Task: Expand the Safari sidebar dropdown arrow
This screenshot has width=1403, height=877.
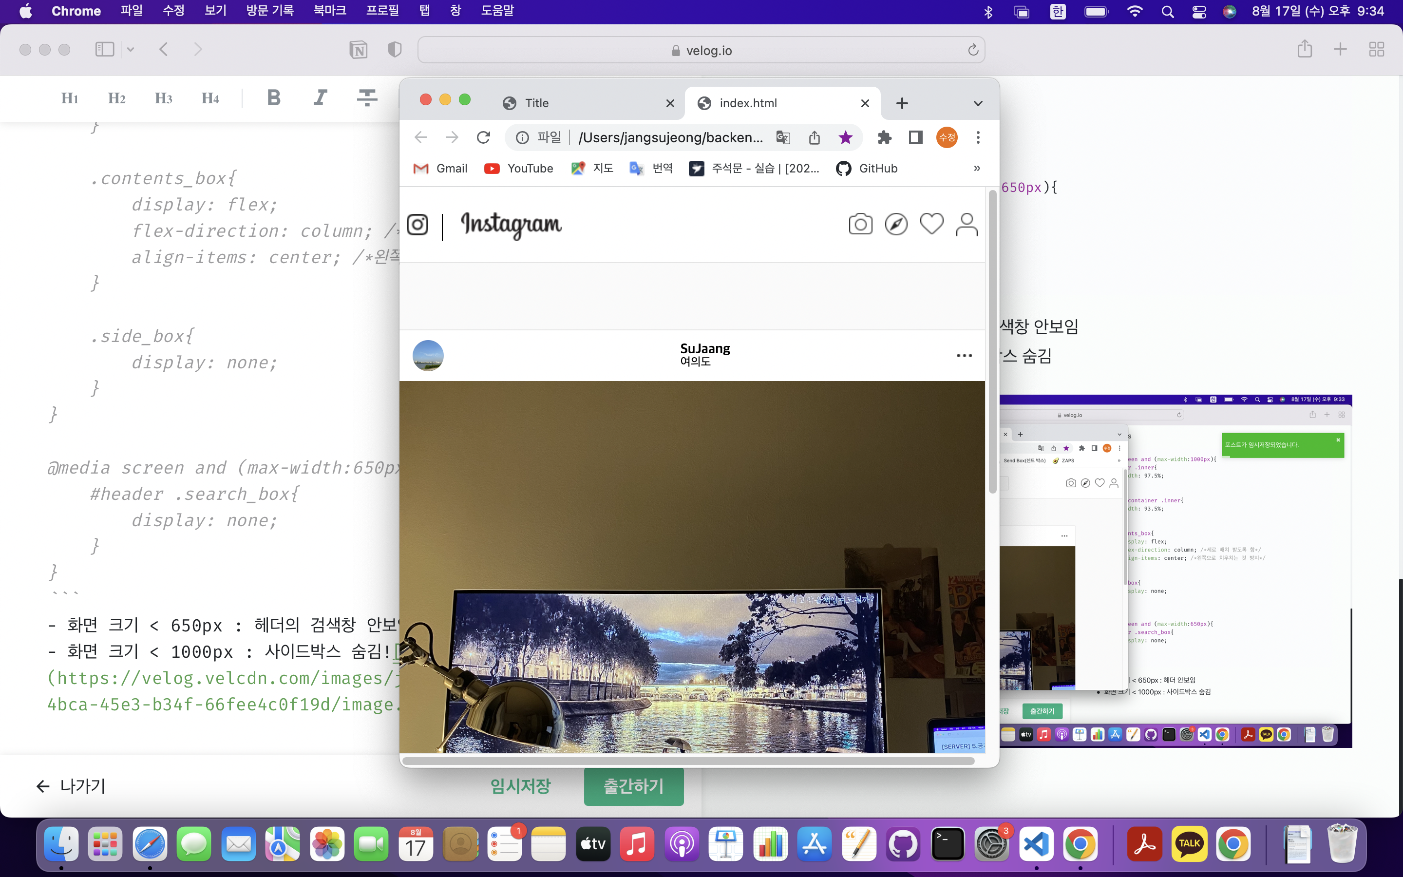Action: coord(131,49)
